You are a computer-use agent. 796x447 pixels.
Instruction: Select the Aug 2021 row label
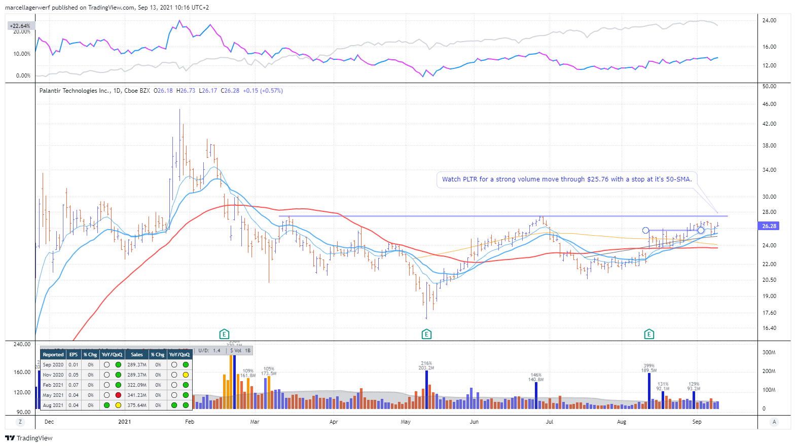pyautogui.click(x=53, y=405)
